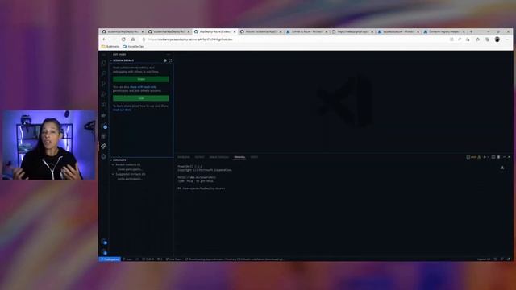This screenshot has width=516, height=290.
Task: Close the bottom panel with the X icon
Action: coord(509,157)
